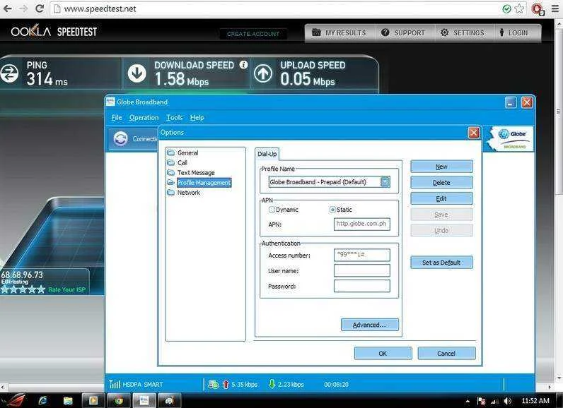This screenshot has width=563, height=408.
Task: Click the New profile button
Action: (441, 167)
